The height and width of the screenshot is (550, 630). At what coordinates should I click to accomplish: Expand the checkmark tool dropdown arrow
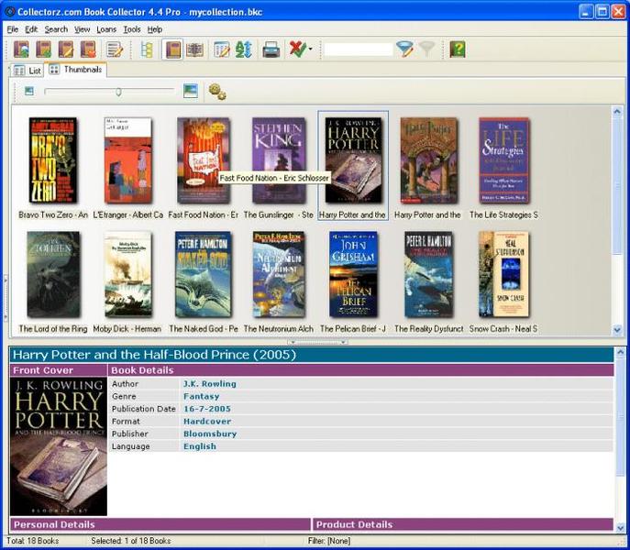pyautogui.click(x=310, y=49)
